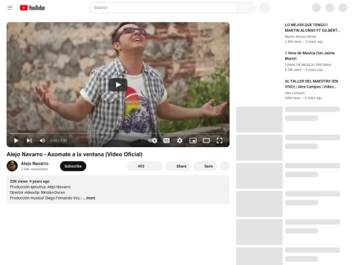Open LO MEJOR QUE TENGO video
This screenshot has width=354, height=265.
pyautogui.click(x=312, y=27)
